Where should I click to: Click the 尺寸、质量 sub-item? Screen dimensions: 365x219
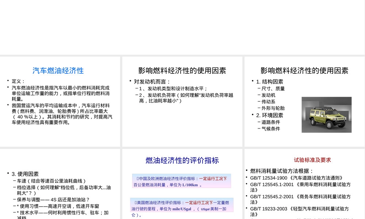pyautogui.click(x=273, y=89)
